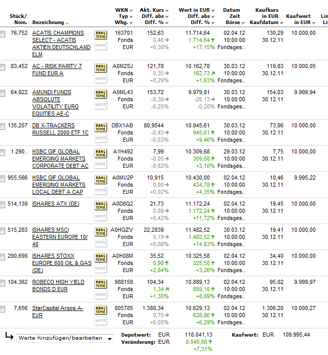Click the Stück/Nom. column header

(x=18, y=19)
